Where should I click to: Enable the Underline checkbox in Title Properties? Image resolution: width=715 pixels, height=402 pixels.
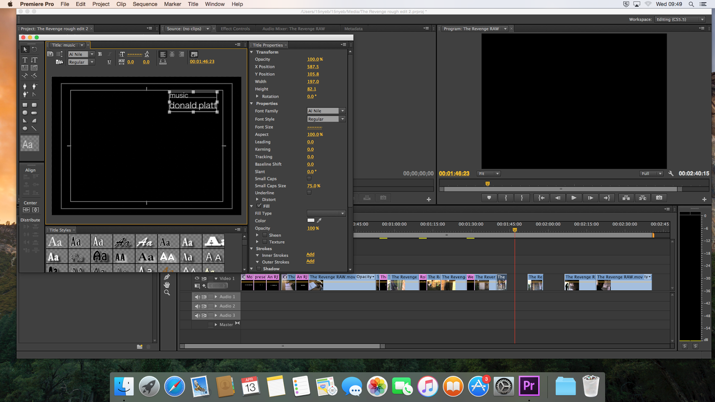click(309, 193)
